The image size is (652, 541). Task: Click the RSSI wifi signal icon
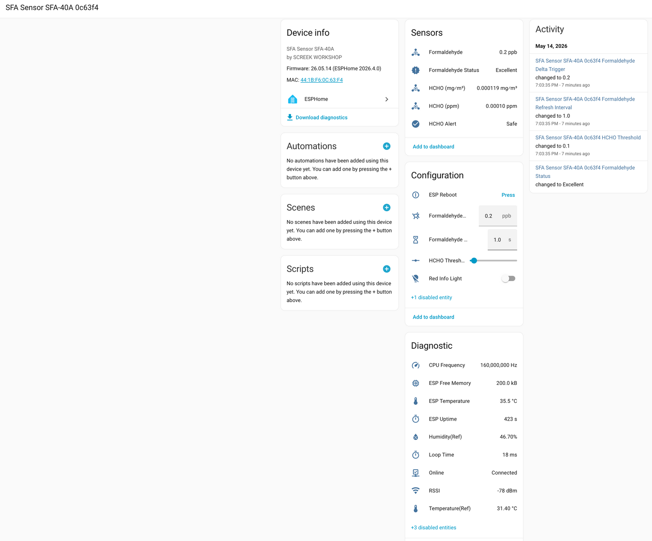click(416, 490)
